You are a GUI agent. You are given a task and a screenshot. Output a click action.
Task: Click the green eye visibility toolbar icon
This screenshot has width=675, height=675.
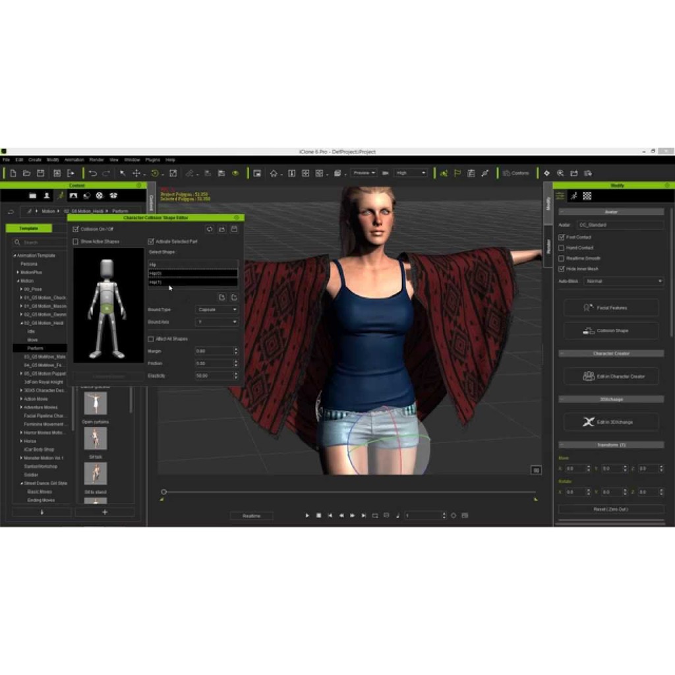[x=235, y=173]
